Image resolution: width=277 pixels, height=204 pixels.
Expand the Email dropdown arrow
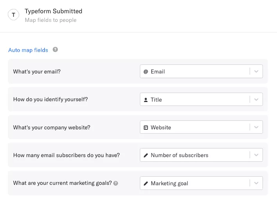click(x=256, y=72)
